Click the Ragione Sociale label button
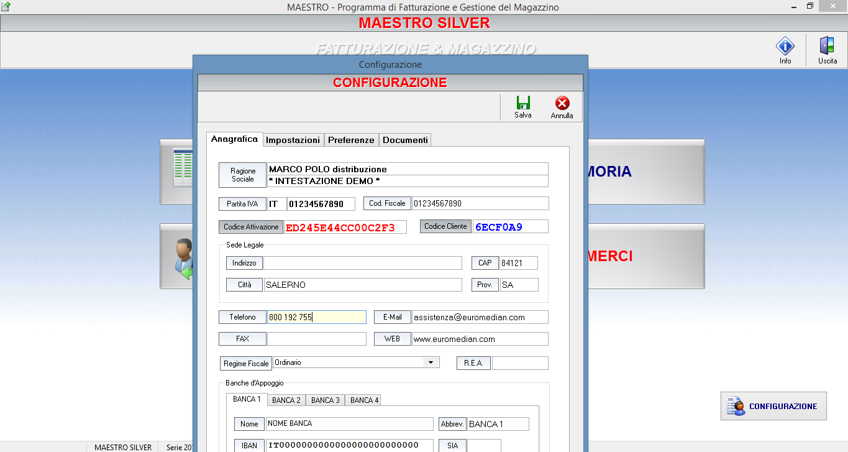The height and width of the screenshot is (452, 848). pyautogui.click(x=243, y=175)
